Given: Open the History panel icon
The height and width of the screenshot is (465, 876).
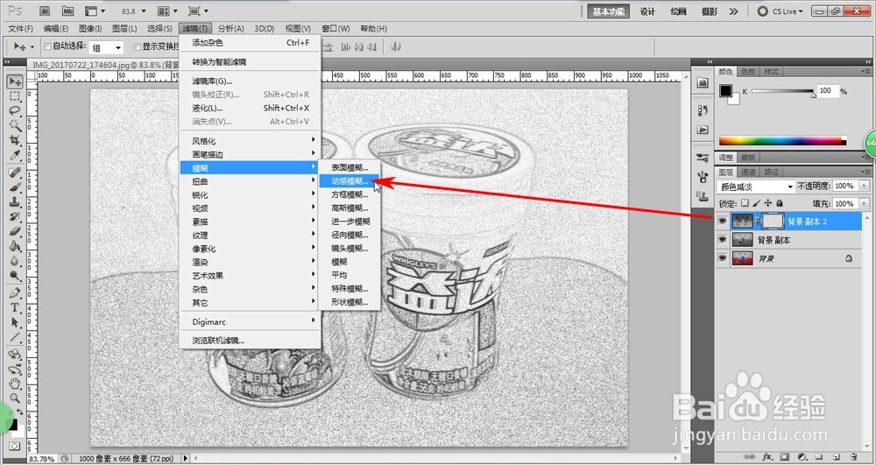Looking at the screenshot, I should (x=703, y=110).
